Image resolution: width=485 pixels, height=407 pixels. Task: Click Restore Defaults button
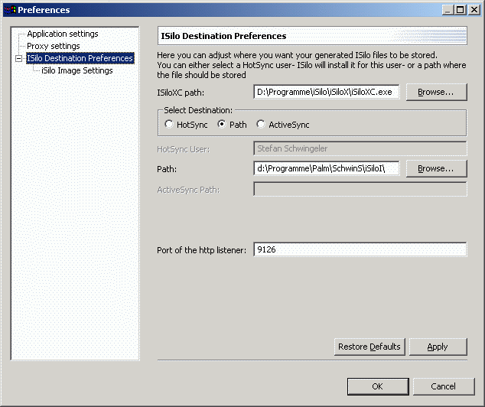(369, 347)
